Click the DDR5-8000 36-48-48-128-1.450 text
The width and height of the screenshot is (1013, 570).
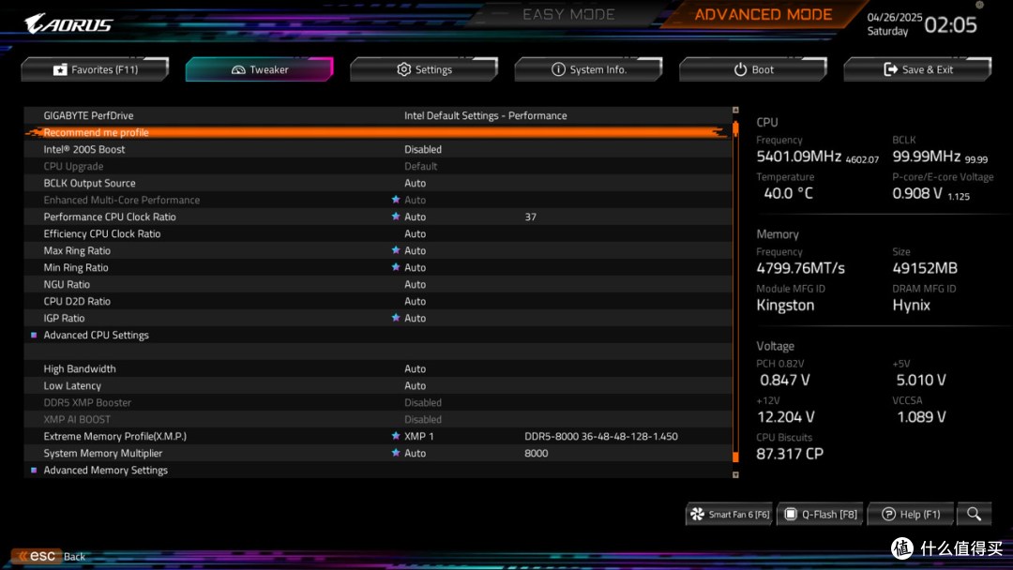click(601, 436)
